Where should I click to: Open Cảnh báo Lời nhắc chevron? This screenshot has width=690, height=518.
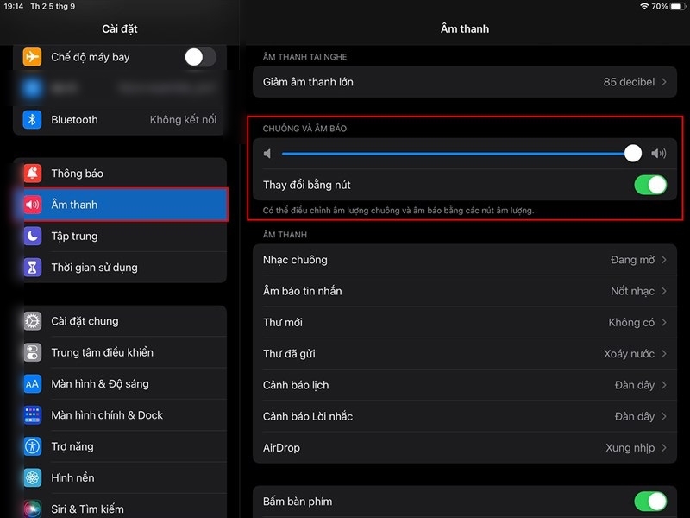point(664,416)
